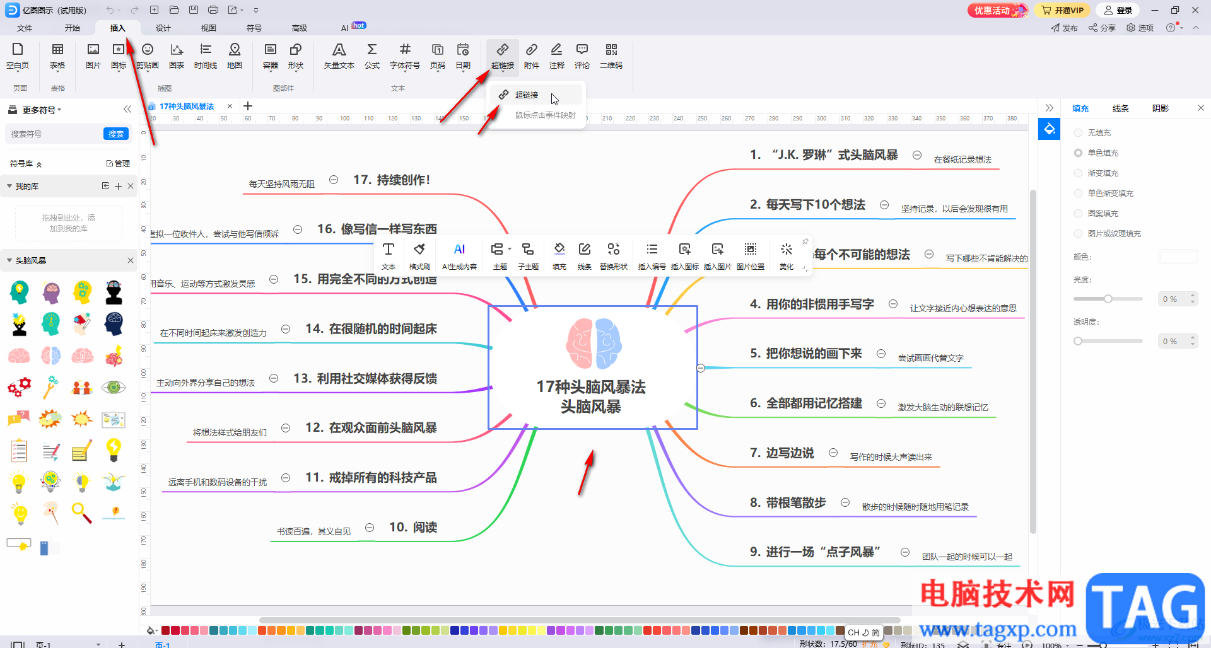Collapse branch 10. 阅读
The height and width of the screenshot is (648, 1211).
click(370, 528)
